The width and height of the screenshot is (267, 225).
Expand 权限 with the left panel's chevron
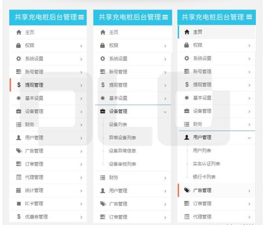coord(81,46)
